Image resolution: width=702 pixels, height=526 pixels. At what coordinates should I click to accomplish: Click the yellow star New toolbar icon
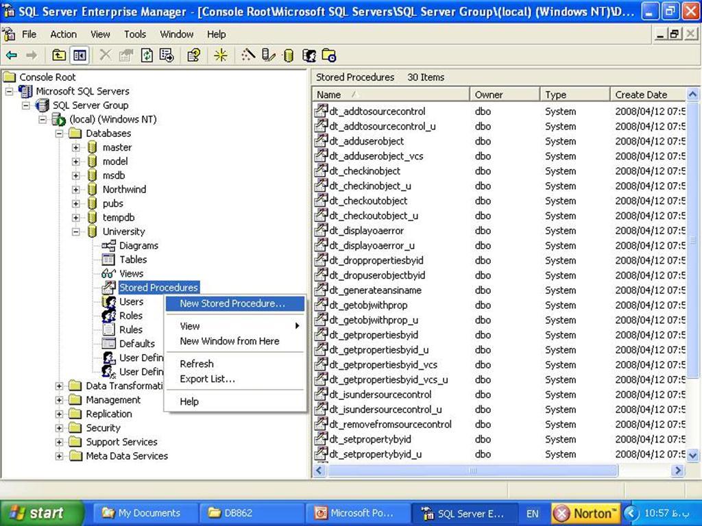[x=220, y=55]
